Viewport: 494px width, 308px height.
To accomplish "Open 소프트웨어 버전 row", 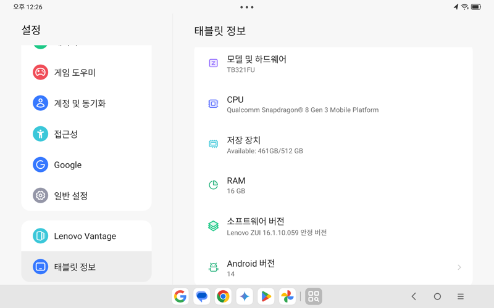I will tap(333, 226).
